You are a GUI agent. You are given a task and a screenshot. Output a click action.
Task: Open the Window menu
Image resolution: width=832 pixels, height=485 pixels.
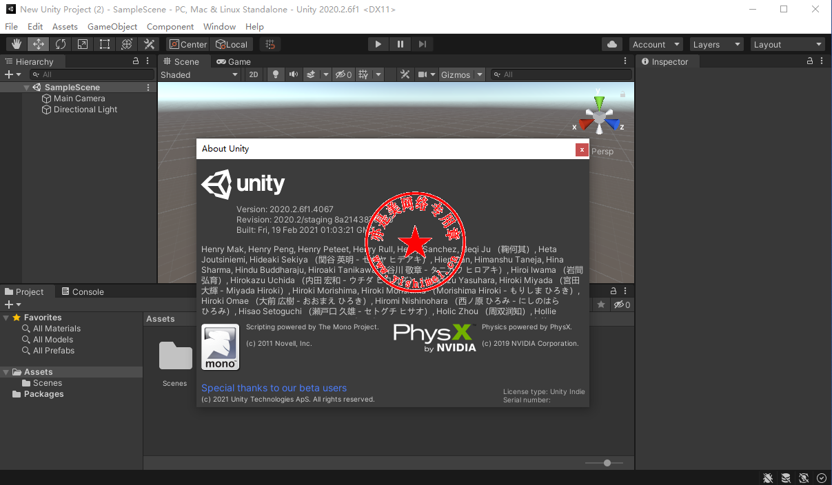[220, 26]
